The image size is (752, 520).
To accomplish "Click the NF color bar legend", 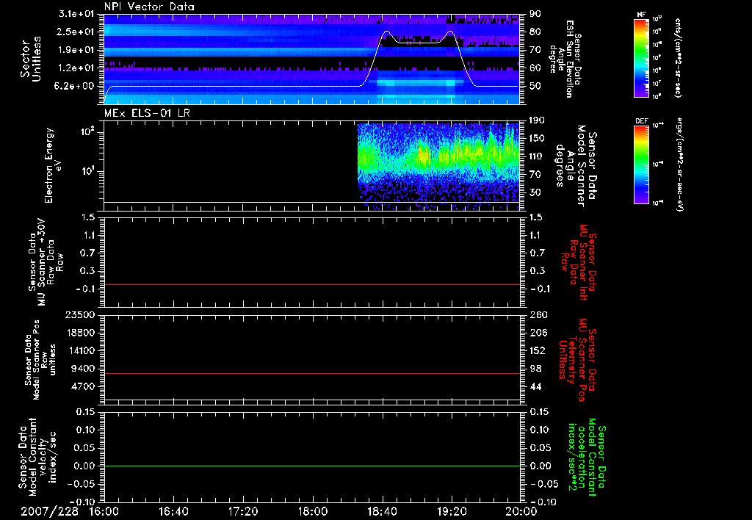I will (x=641, y=58).
